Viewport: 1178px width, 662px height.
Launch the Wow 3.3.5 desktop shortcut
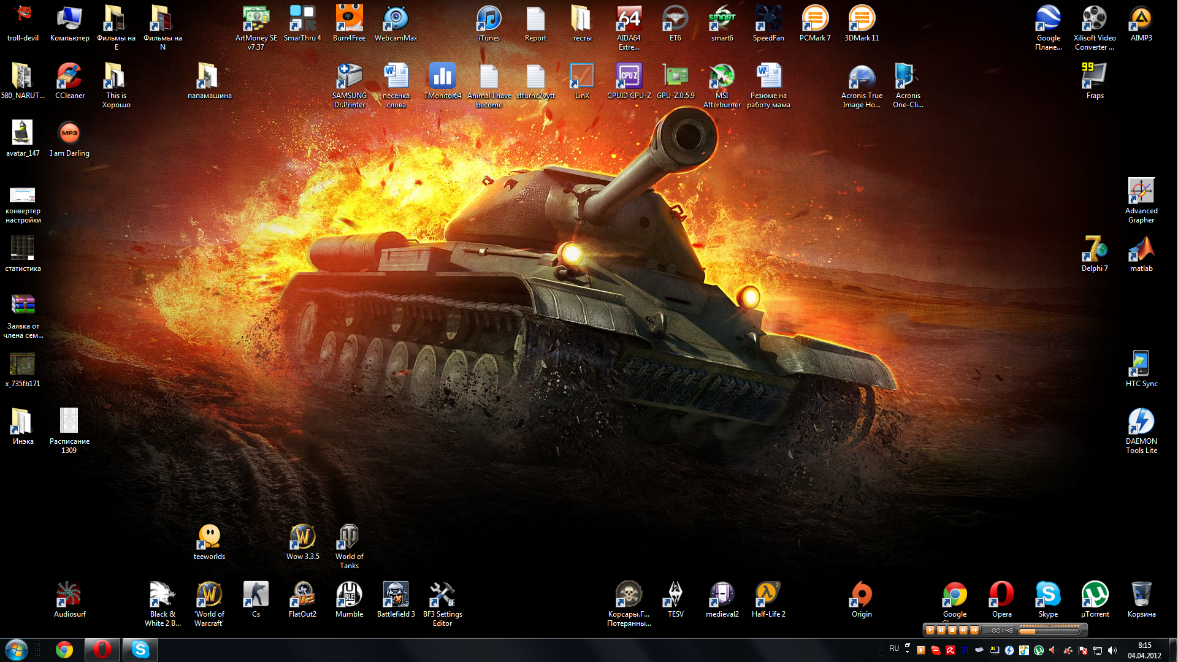tap(302, 542)
